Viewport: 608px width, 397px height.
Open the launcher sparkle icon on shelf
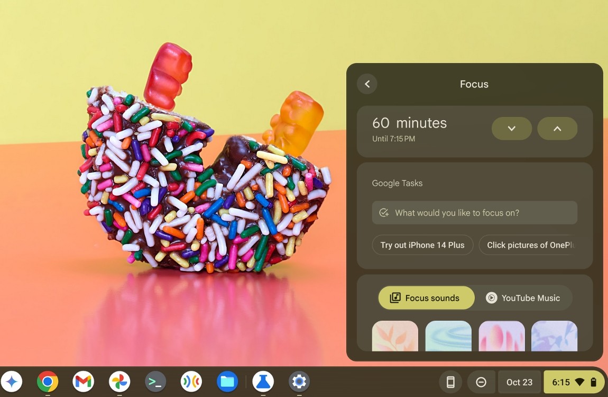12,382
